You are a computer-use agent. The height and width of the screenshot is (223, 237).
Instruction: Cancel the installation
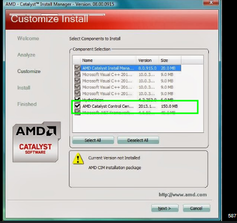point(196,208)
